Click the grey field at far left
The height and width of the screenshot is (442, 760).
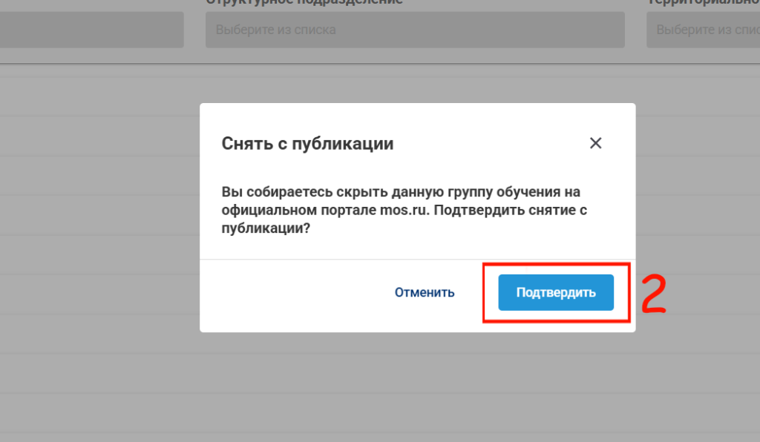click(x=91, y=30)
